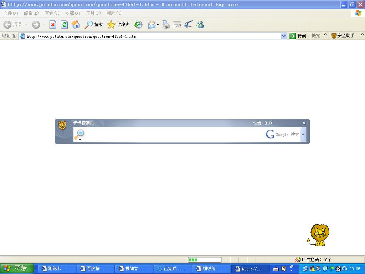Stop page loading with red X icon
Image resolution: width=365 pixels, height=274 pixels.
tap(53, 25)
